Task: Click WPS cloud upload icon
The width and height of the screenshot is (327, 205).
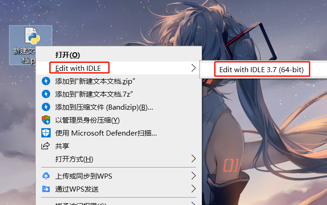Action: pyautogui.click(x=46, y=176)
